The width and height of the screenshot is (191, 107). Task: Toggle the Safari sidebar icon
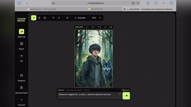[x=19, y=3]
